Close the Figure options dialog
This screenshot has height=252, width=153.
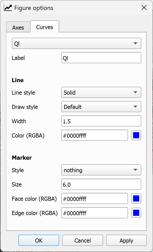coord(144,8)
